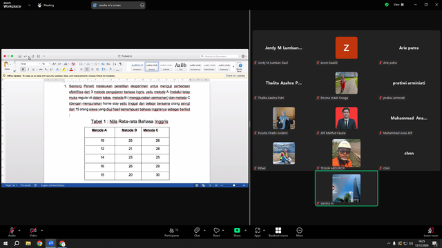Select sandra m active speaker tile

(x=347, y=188)
